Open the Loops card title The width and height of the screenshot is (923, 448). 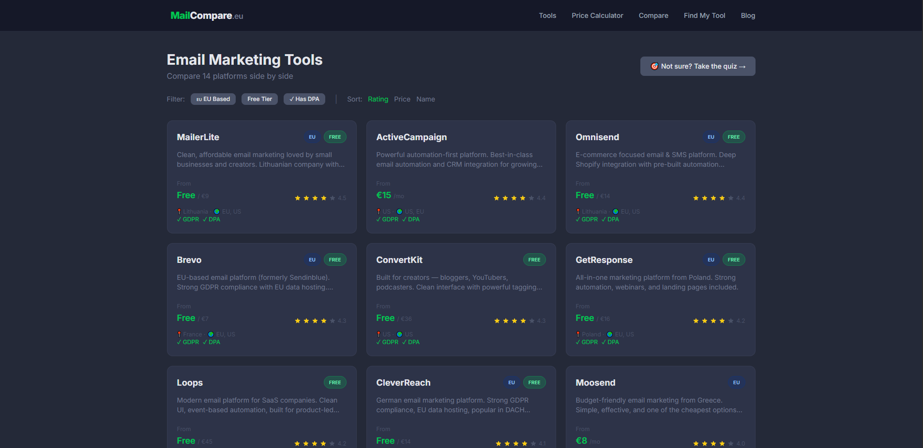click(x=190, y=383)
